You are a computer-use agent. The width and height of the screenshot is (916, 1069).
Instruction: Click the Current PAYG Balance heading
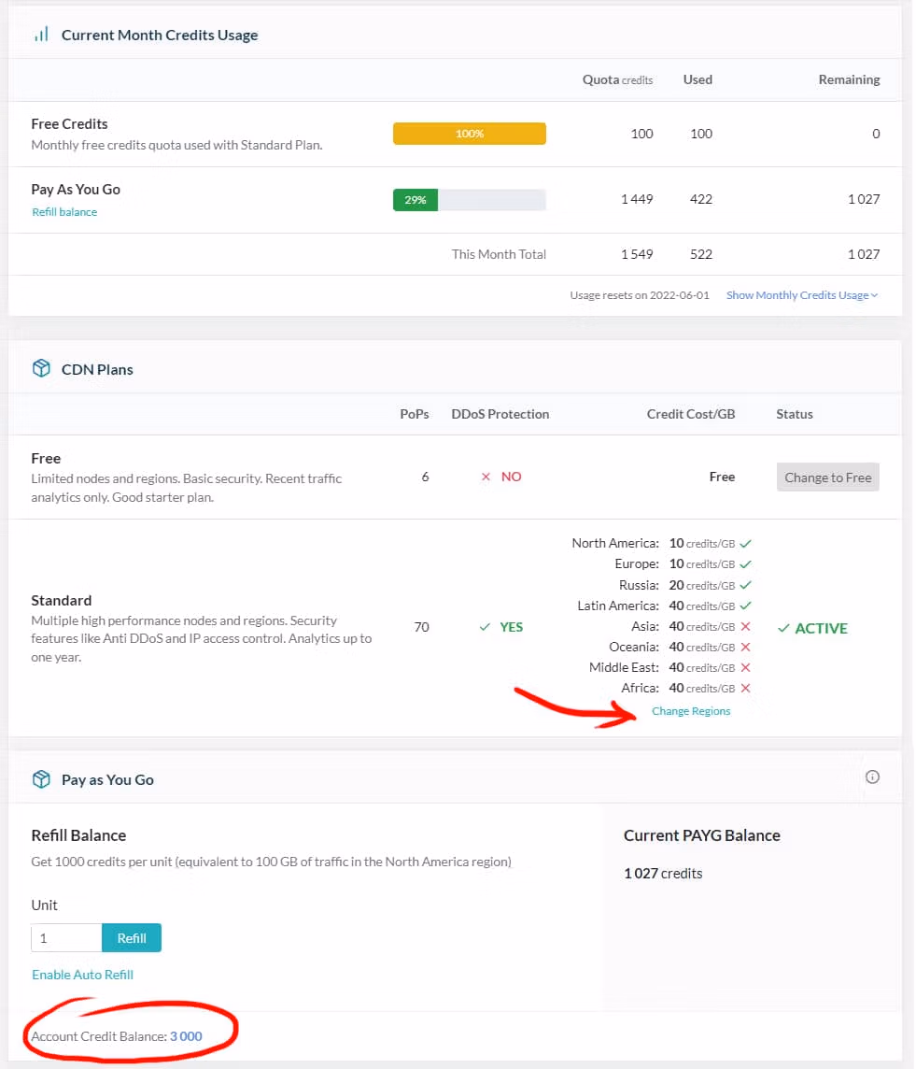tap(701, 835)
